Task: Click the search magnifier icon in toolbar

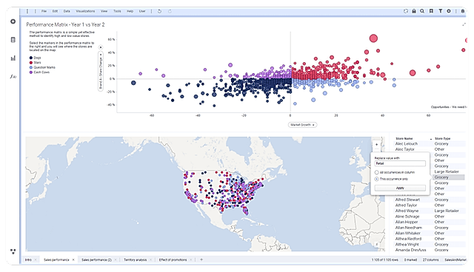Action: (422, 11)
